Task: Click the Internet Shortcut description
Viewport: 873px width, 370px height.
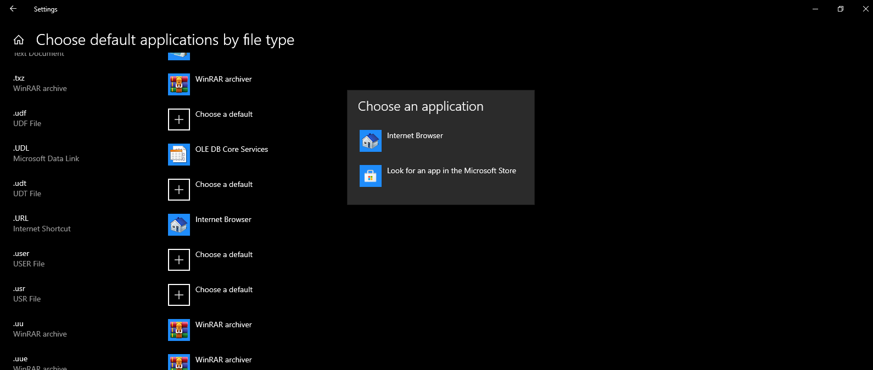Action: [x=42, y=229]
